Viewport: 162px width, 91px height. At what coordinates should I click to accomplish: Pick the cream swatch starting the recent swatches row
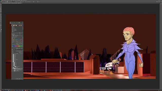pos(12,25)
